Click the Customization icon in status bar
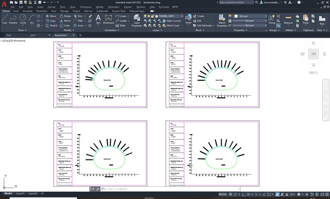Image resolution: width=330 pixels, height=199 pixels. 327,194
